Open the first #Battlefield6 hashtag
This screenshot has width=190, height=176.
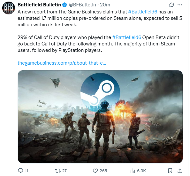pyautogui.click(x=142, y=12)
